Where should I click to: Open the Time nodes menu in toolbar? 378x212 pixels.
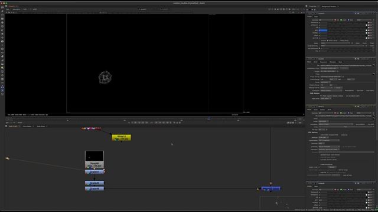tap(2, 15)
